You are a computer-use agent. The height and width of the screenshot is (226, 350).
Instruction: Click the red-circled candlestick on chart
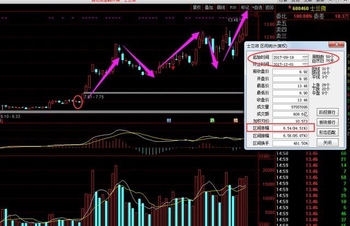78,101
